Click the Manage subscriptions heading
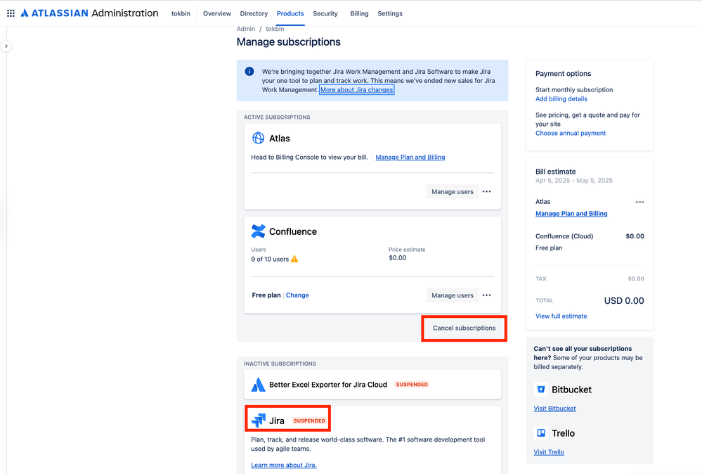 288,41
